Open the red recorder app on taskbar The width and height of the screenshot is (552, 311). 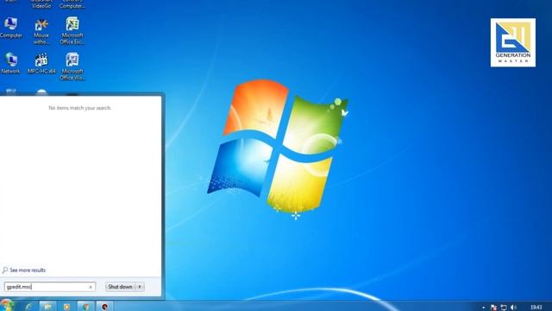point(104,307)
